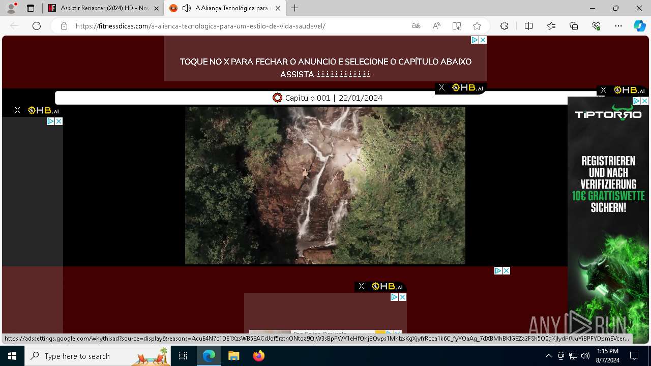
Task: Close the top banner ad
Action: click(483, 40)
